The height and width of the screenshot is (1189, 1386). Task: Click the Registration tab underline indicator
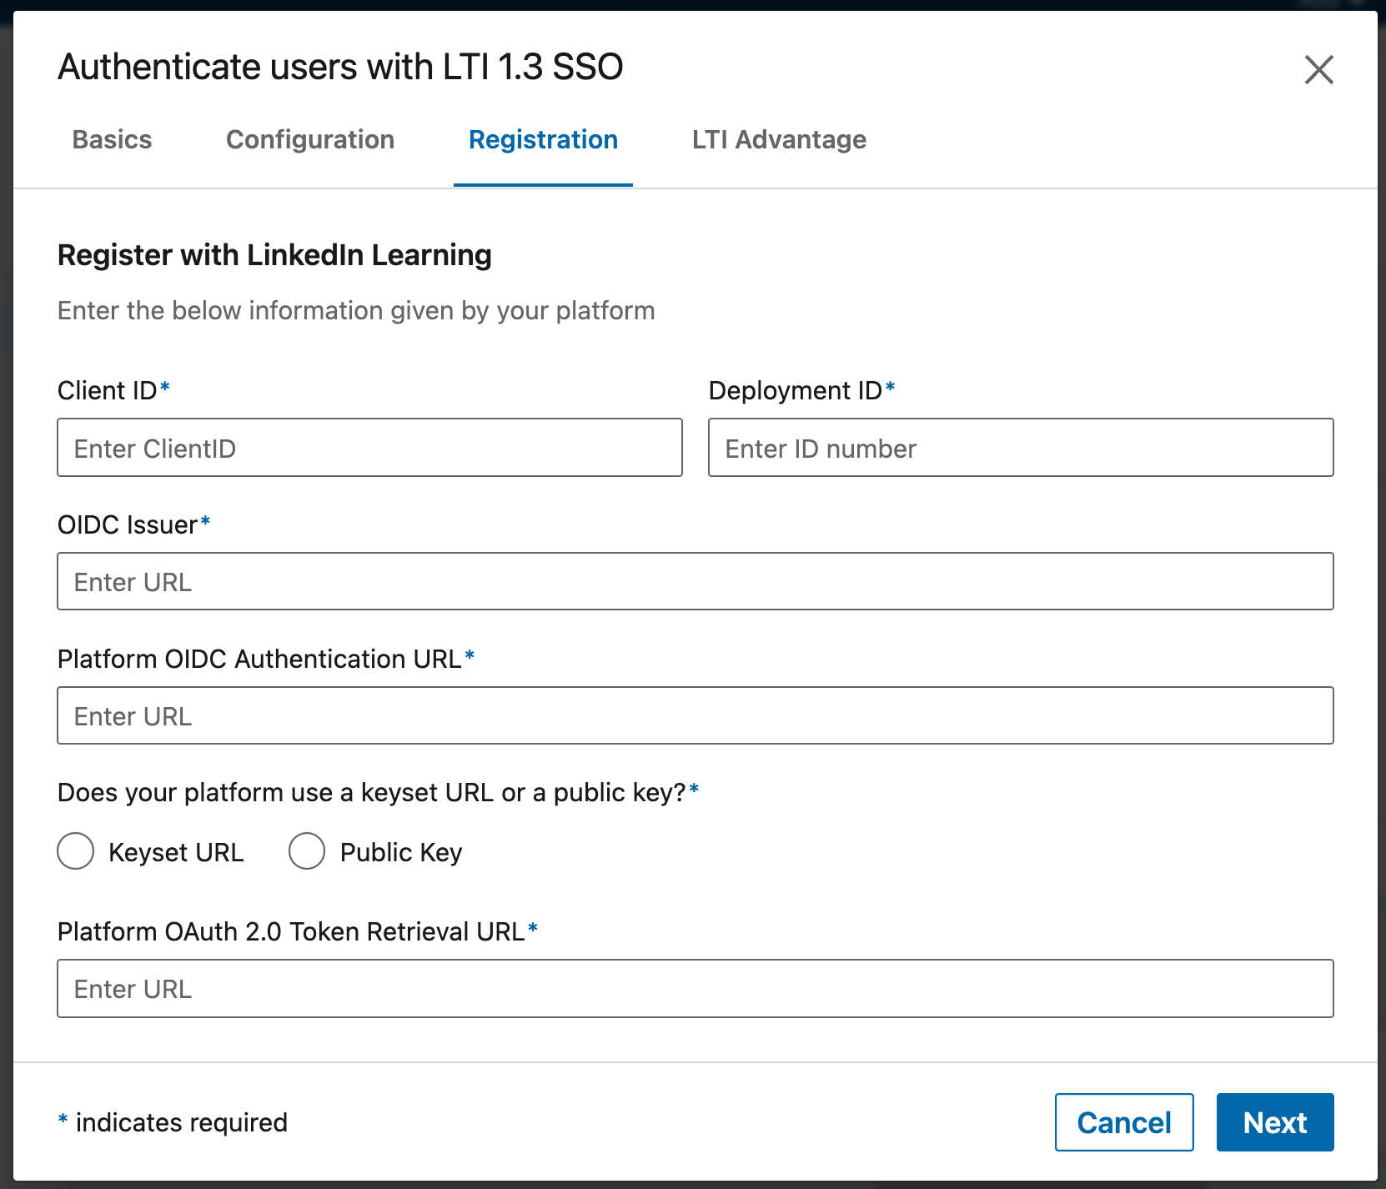(543, 185)
